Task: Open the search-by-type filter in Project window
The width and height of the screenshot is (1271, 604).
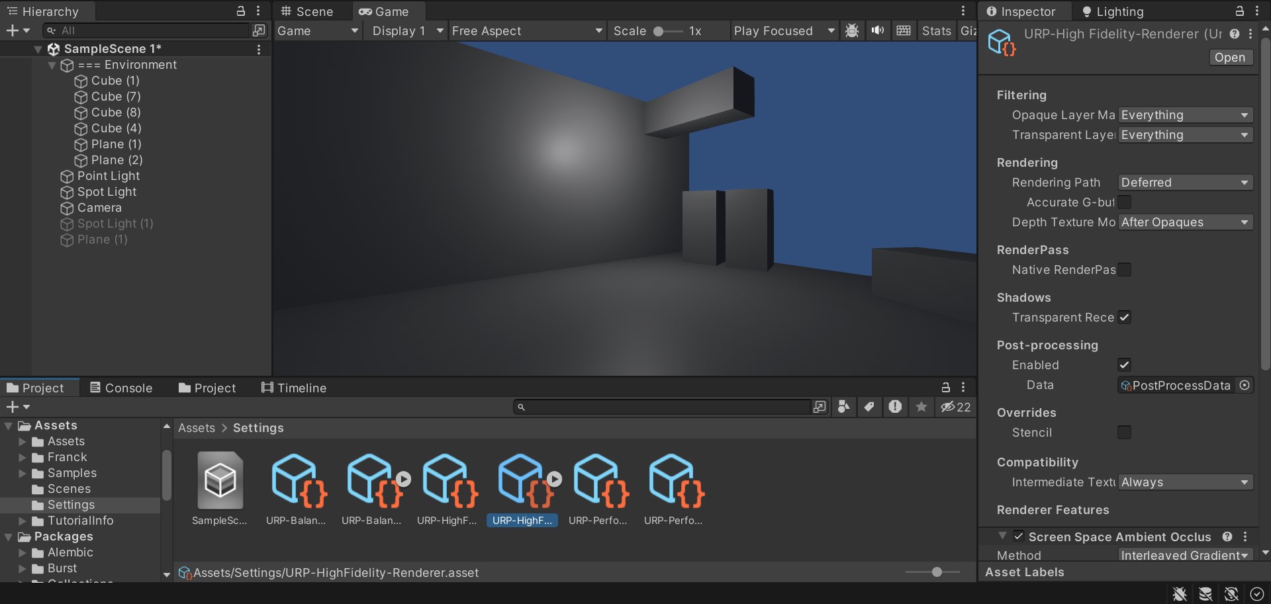Action: coord(843,407)
